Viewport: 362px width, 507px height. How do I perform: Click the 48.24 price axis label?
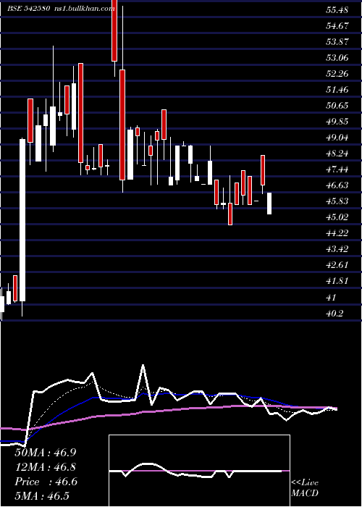[337, 154]
